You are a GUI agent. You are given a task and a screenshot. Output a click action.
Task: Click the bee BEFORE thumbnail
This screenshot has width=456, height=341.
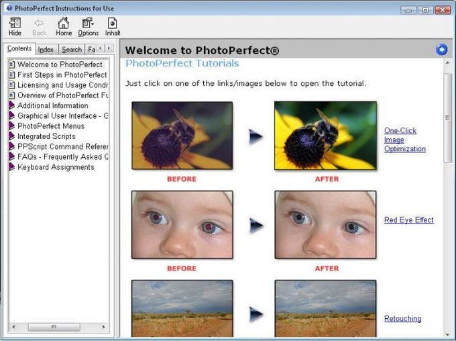182,136
